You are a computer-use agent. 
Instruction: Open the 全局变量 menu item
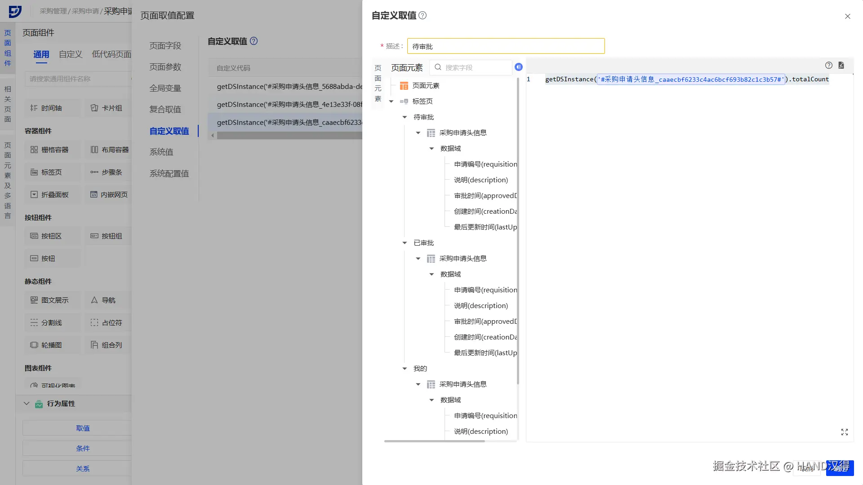click(165, 88)
